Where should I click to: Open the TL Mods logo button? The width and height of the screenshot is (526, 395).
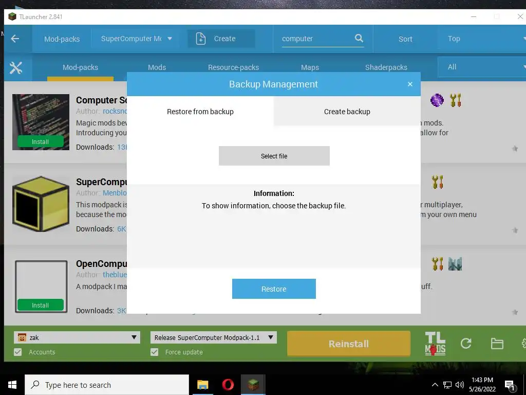[x=435, y=343]
